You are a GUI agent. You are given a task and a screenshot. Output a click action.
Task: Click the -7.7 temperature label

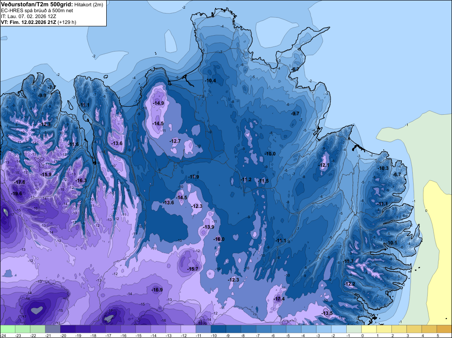[52, 87]
